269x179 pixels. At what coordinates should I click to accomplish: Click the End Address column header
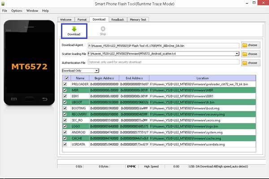[x=134, y=78]
